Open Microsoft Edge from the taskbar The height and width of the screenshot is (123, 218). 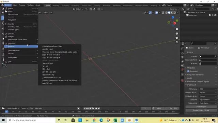click(101, 120)
